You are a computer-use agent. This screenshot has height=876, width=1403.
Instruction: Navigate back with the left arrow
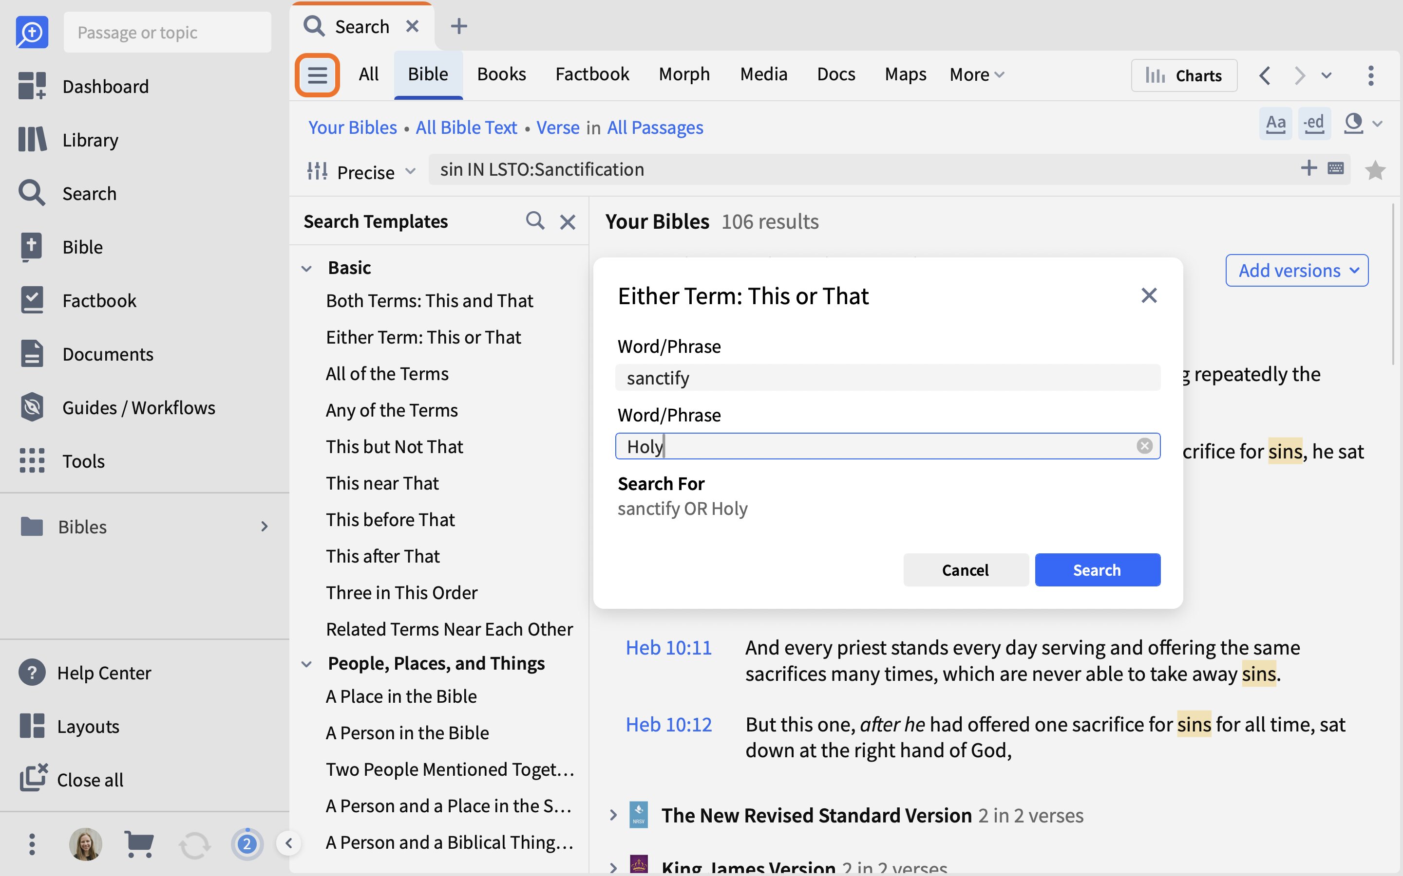(x=1265, y=75)
